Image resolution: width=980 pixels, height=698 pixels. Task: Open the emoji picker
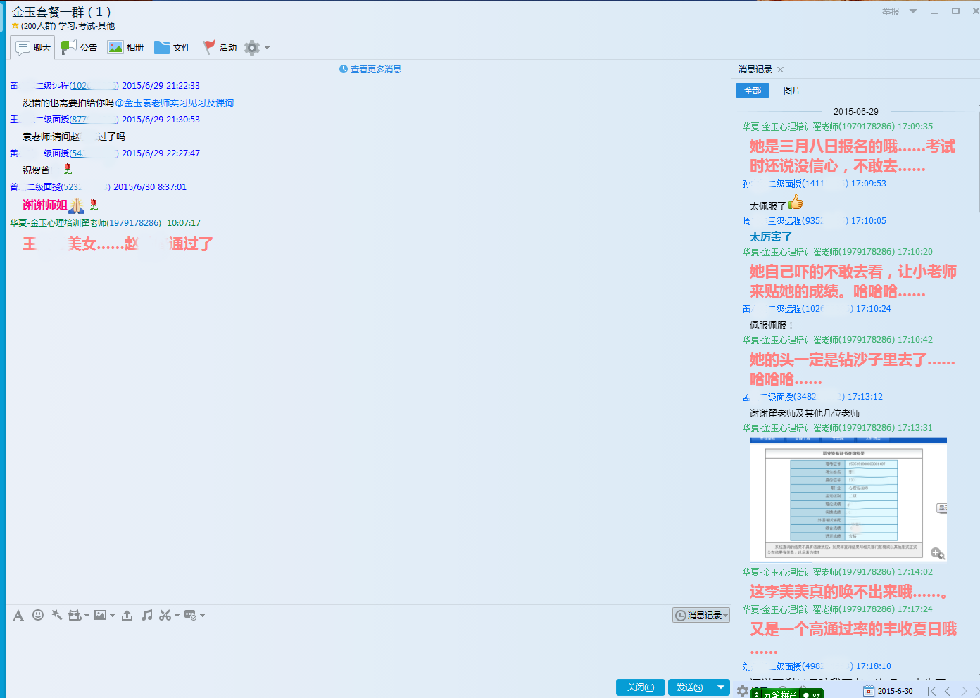coord(38,615)
